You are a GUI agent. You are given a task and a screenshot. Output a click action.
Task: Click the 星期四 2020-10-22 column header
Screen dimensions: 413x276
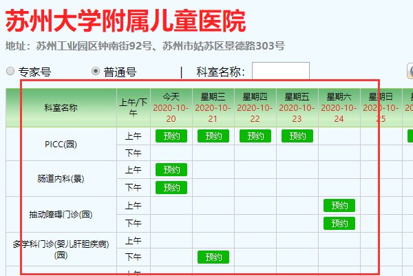(255, 107)
